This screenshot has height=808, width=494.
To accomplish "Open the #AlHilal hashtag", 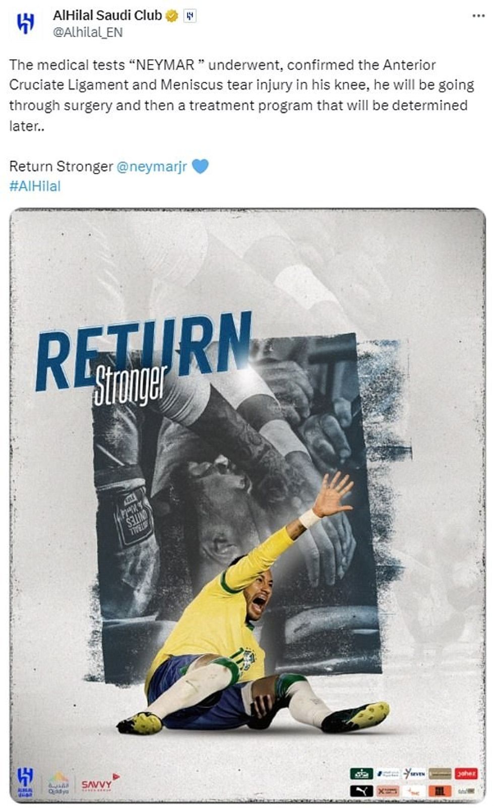I will tap(35, 186).
